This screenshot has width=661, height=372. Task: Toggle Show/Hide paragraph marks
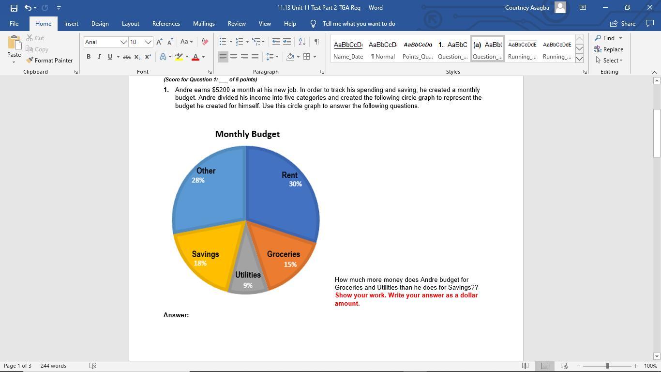tap(316, 42)
